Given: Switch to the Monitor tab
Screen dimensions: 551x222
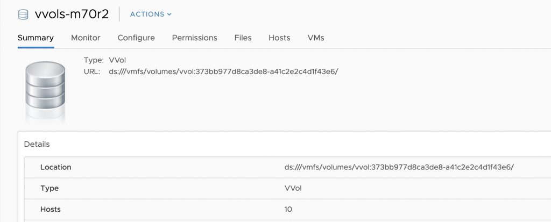Looking at the screenshot, I should pos(86,38).
